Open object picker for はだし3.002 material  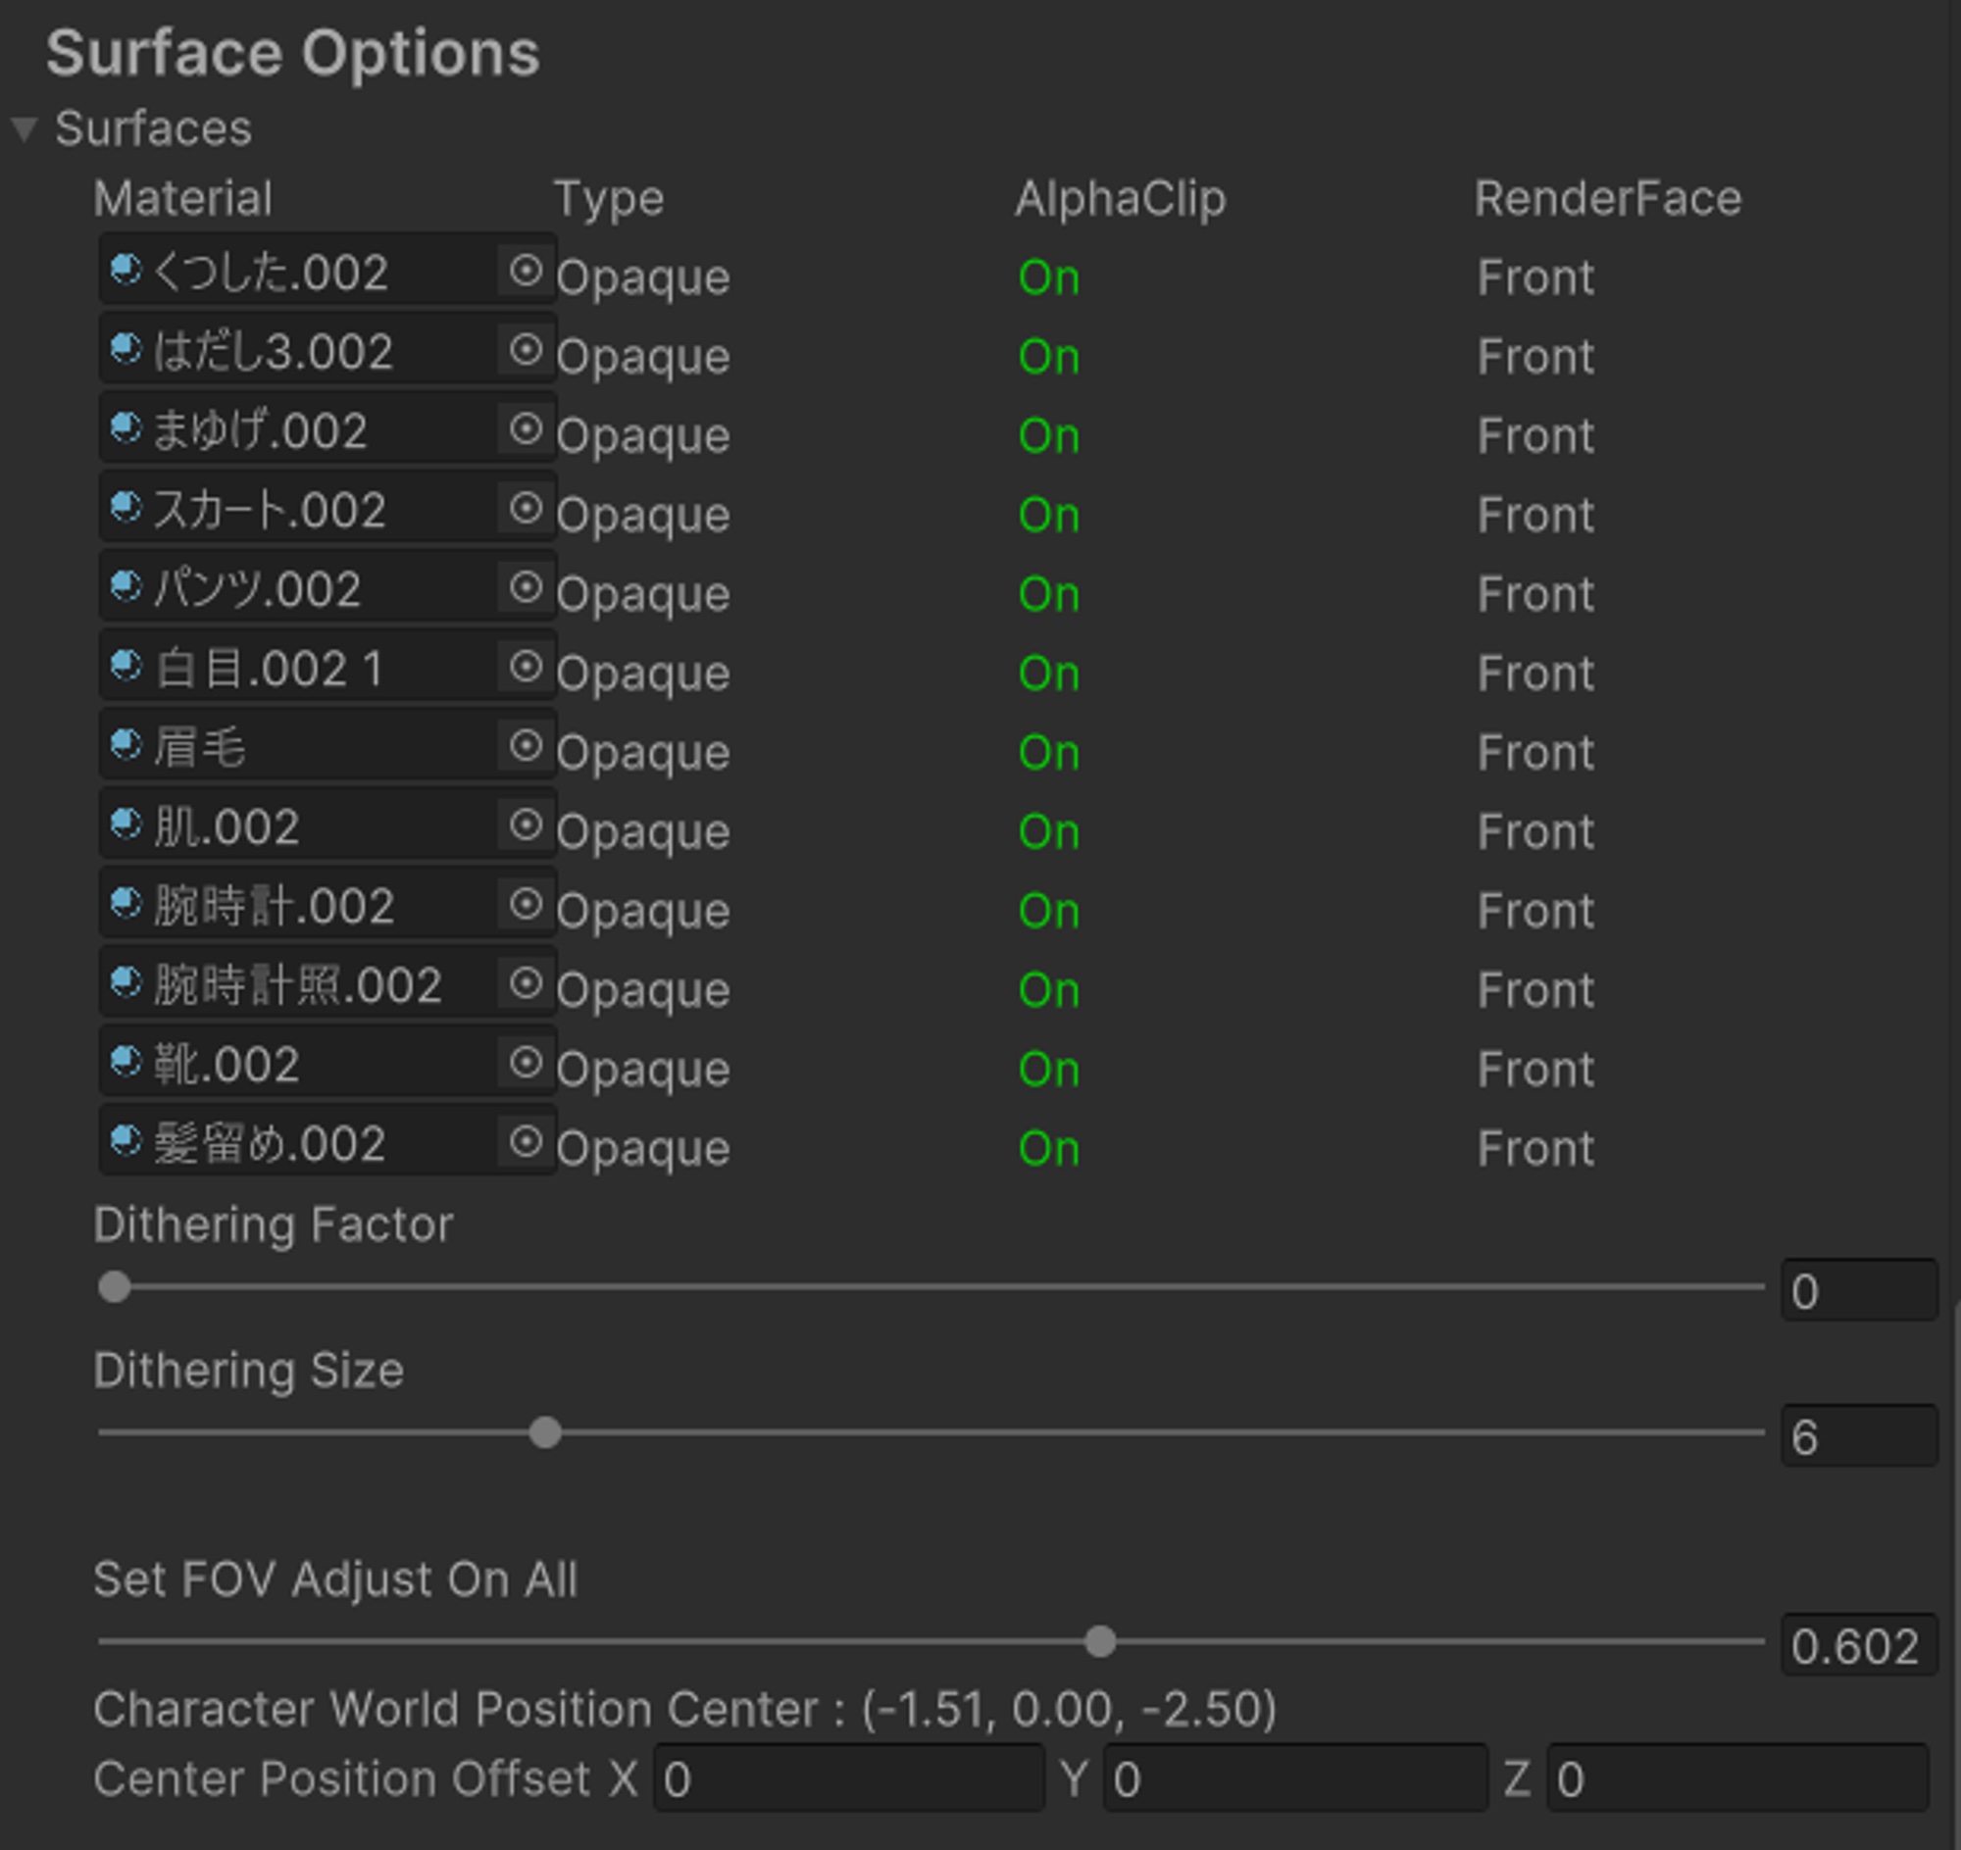(x=526, y=349)
